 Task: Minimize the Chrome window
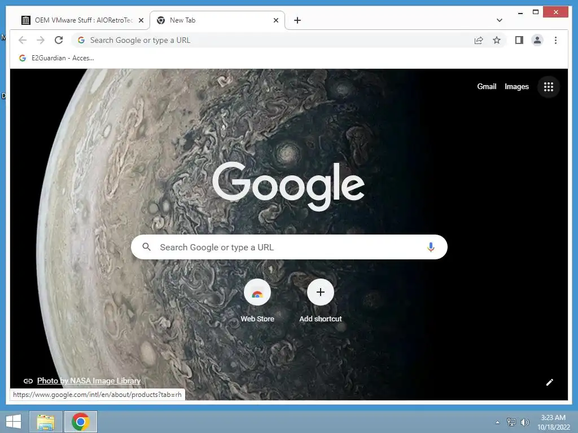coord(520,12)
